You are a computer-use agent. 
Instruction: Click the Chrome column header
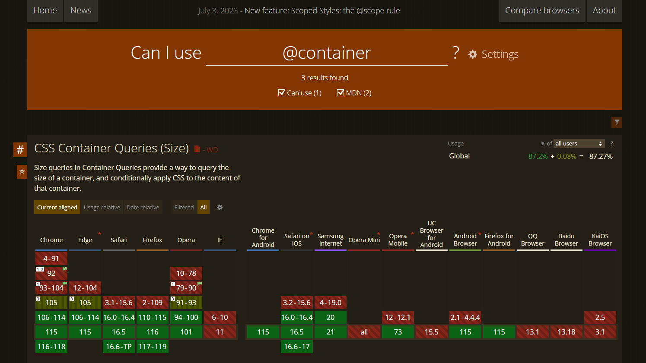point(51,240)
